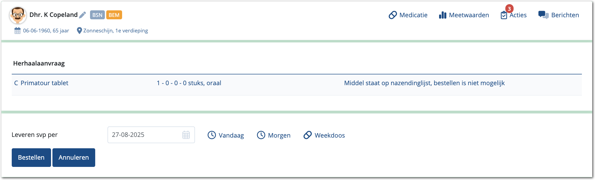Click the orange BEM badge

[x=114, y=15]
